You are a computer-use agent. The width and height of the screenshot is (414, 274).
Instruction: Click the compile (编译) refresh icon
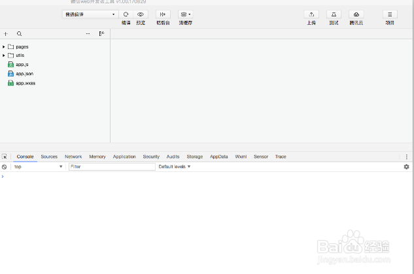pos(126,14)
